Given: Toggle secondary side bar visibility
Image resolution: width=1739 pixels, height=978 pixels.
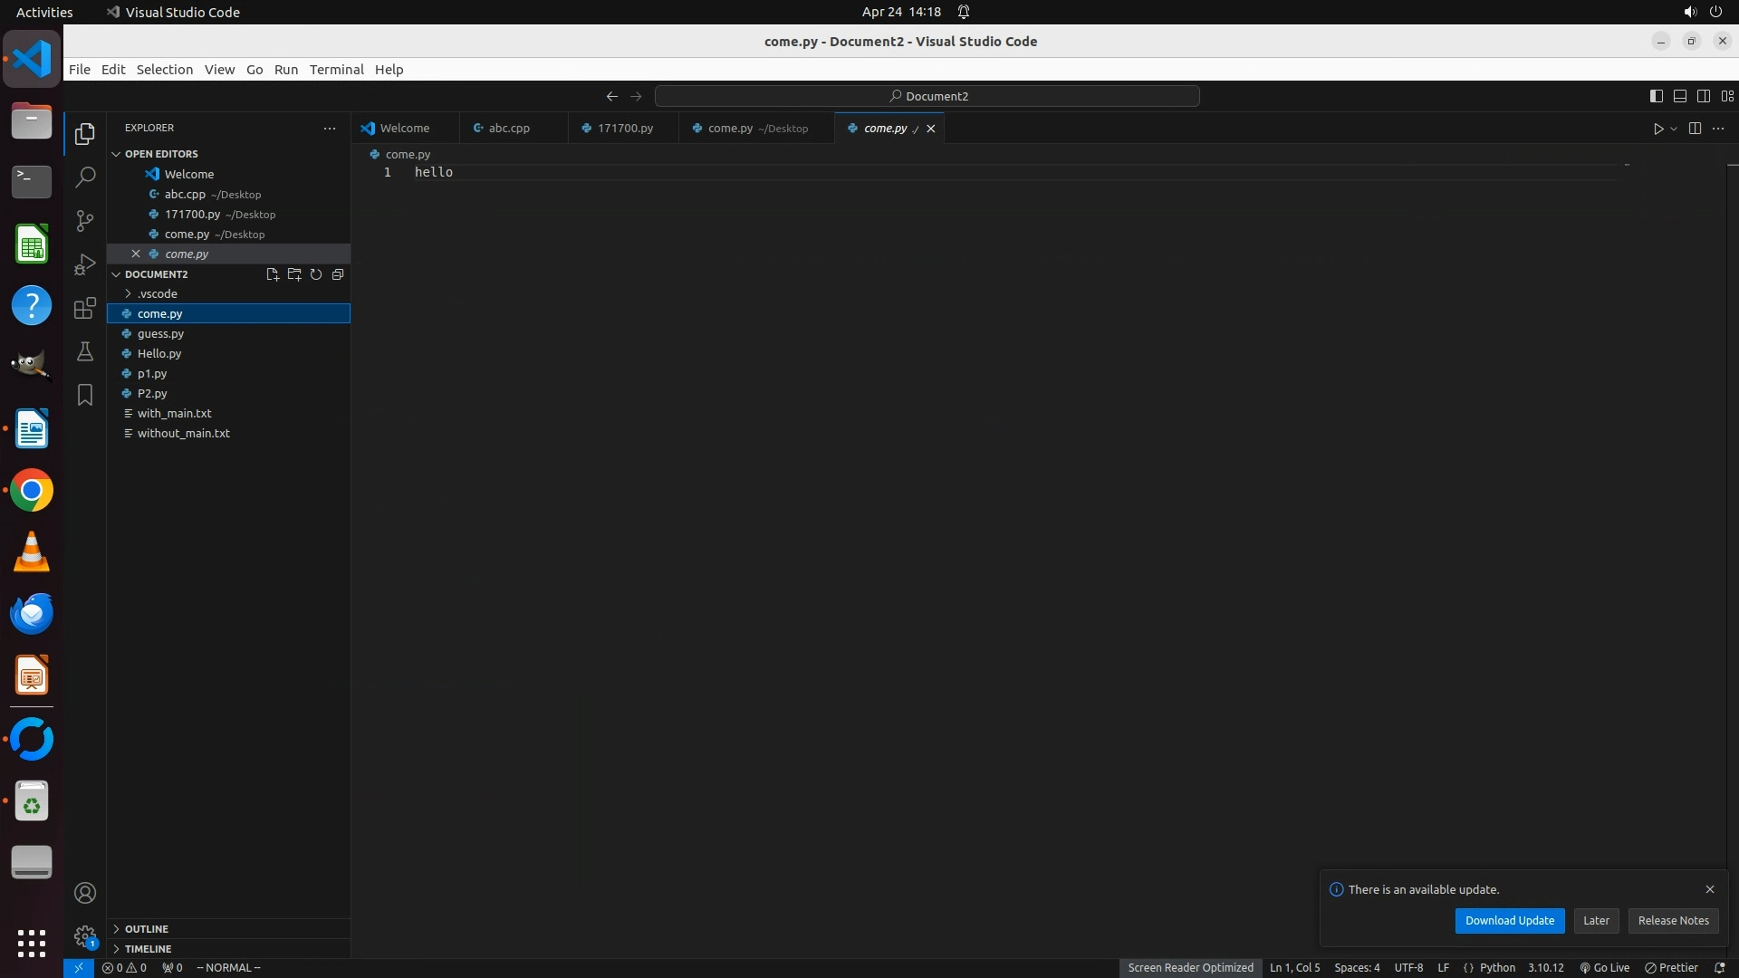Looking at the screenshot, I should 1703,96.
